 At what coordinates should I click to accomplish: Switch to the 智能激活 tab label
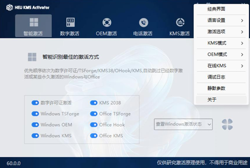(x=33, y=33)
